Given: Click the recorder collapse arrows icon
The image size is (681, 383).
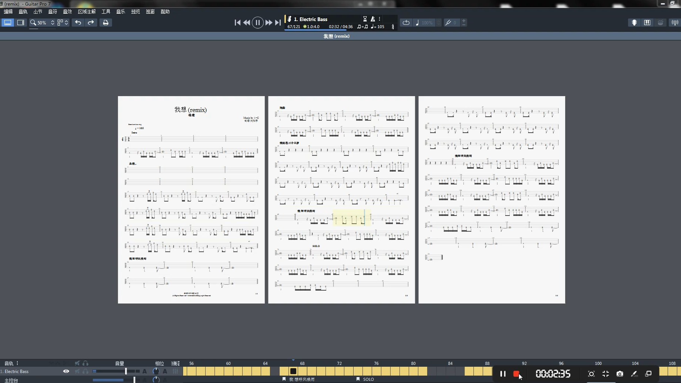Looking at the screenshot, I should coord(606,374).
